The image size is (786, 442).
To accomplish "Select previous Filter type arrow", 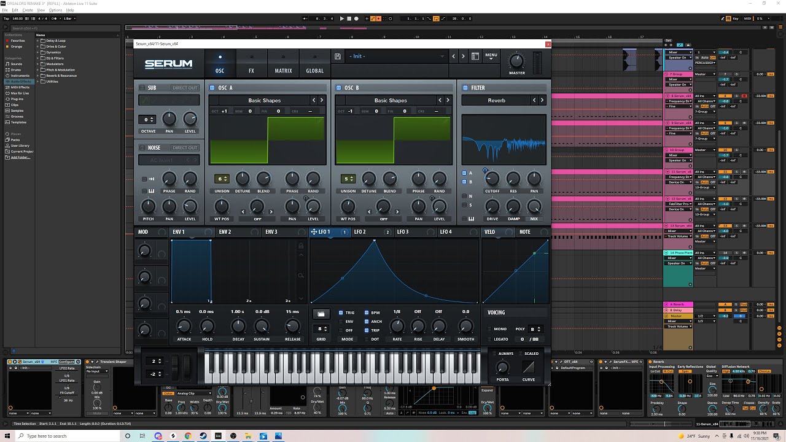I will 534,100.
